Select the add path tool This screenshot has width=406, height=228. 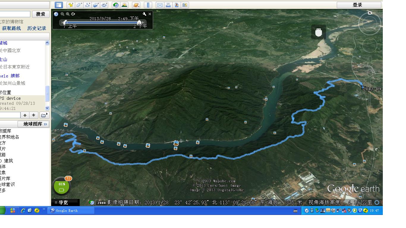pyautogui.click(x=87, y=5)
